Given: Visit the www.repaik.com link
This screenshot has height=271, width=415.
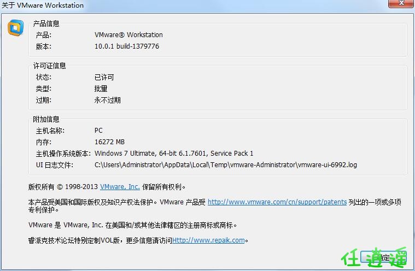Looking at the screenshot, I should click(208, 240).
